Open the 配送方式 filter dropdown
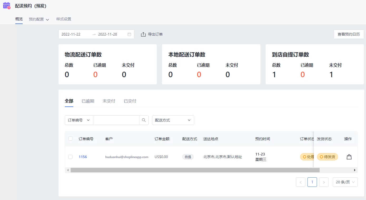 (173, 120)
